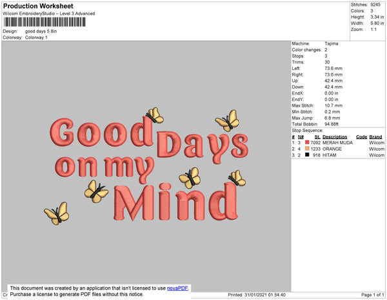Click the stitch count '1233'

tap(315, 149)
